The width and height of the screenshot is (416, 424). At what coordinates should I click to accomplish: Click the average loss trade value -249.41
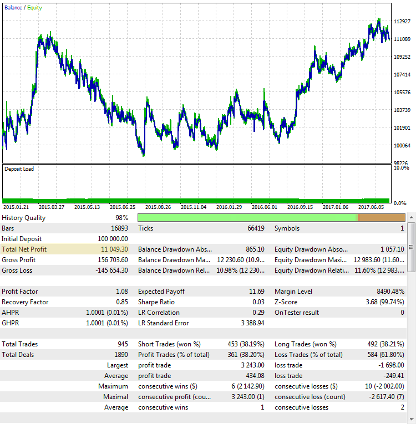[x=393, y=376]
